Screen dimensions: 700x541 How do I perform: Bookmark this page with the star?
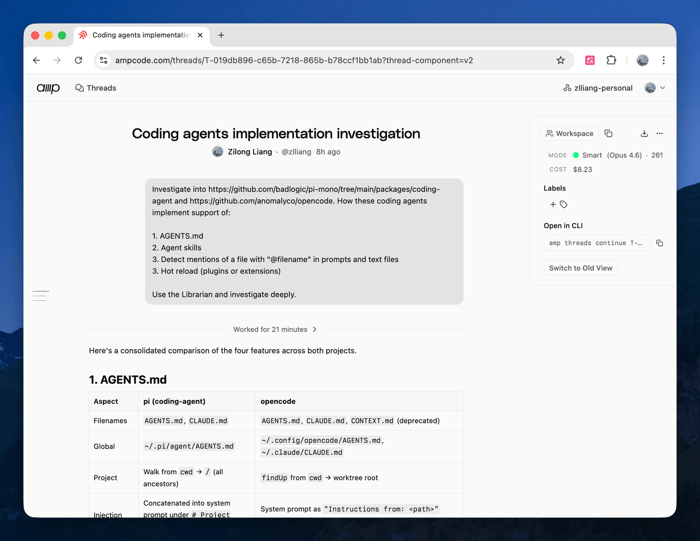pos(561,60)
